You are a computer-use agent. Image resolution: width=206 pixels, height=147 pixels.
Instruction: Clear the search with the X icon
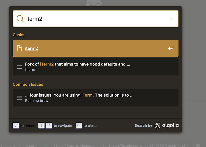[171, 18]
